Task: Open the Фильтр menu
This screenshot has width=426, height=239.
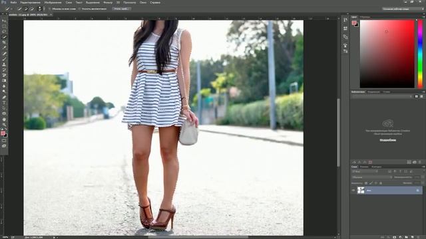Action: [108, 3]
